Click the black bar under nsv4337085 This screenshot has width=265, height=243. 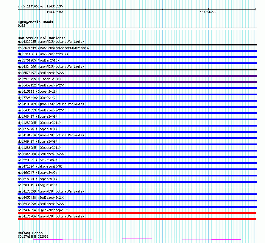coord(137,45)
